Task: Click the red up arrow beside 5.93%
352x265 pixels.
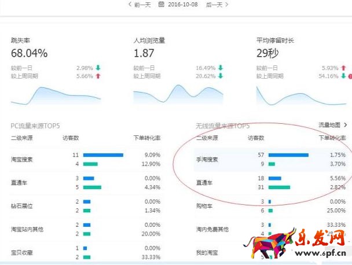Action: [343, 68]
